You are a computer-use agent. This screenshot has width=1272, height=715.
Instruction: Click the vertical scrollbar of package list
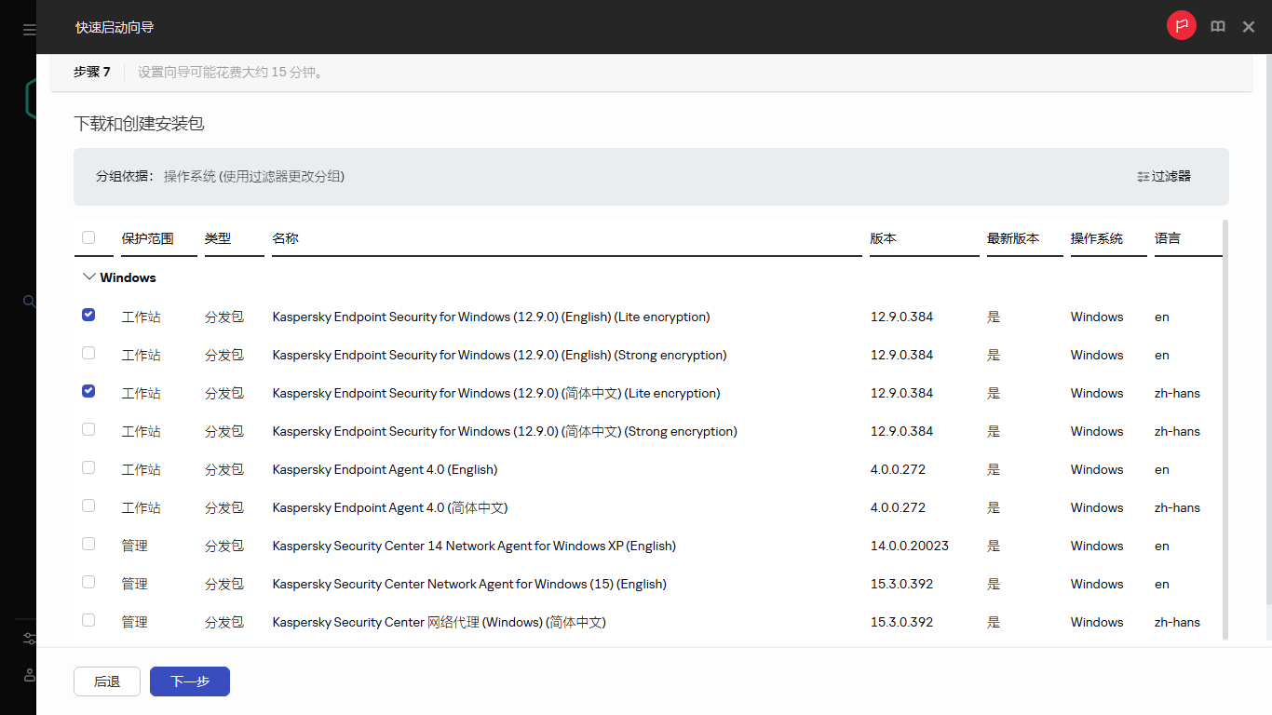coord(1225,428)
